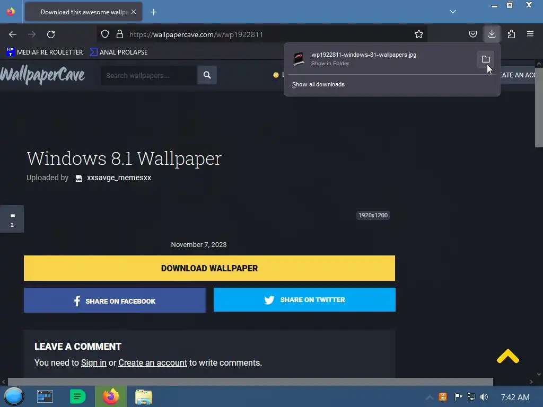543x407 pixels.
Task: Expand the system tray hidden icons arrow
Action: click(x=430, y=397)
